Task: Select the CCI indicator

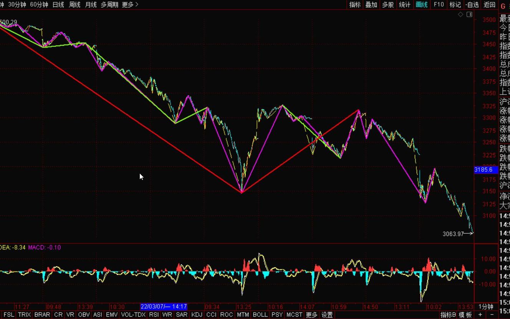Action: (211, 315)
